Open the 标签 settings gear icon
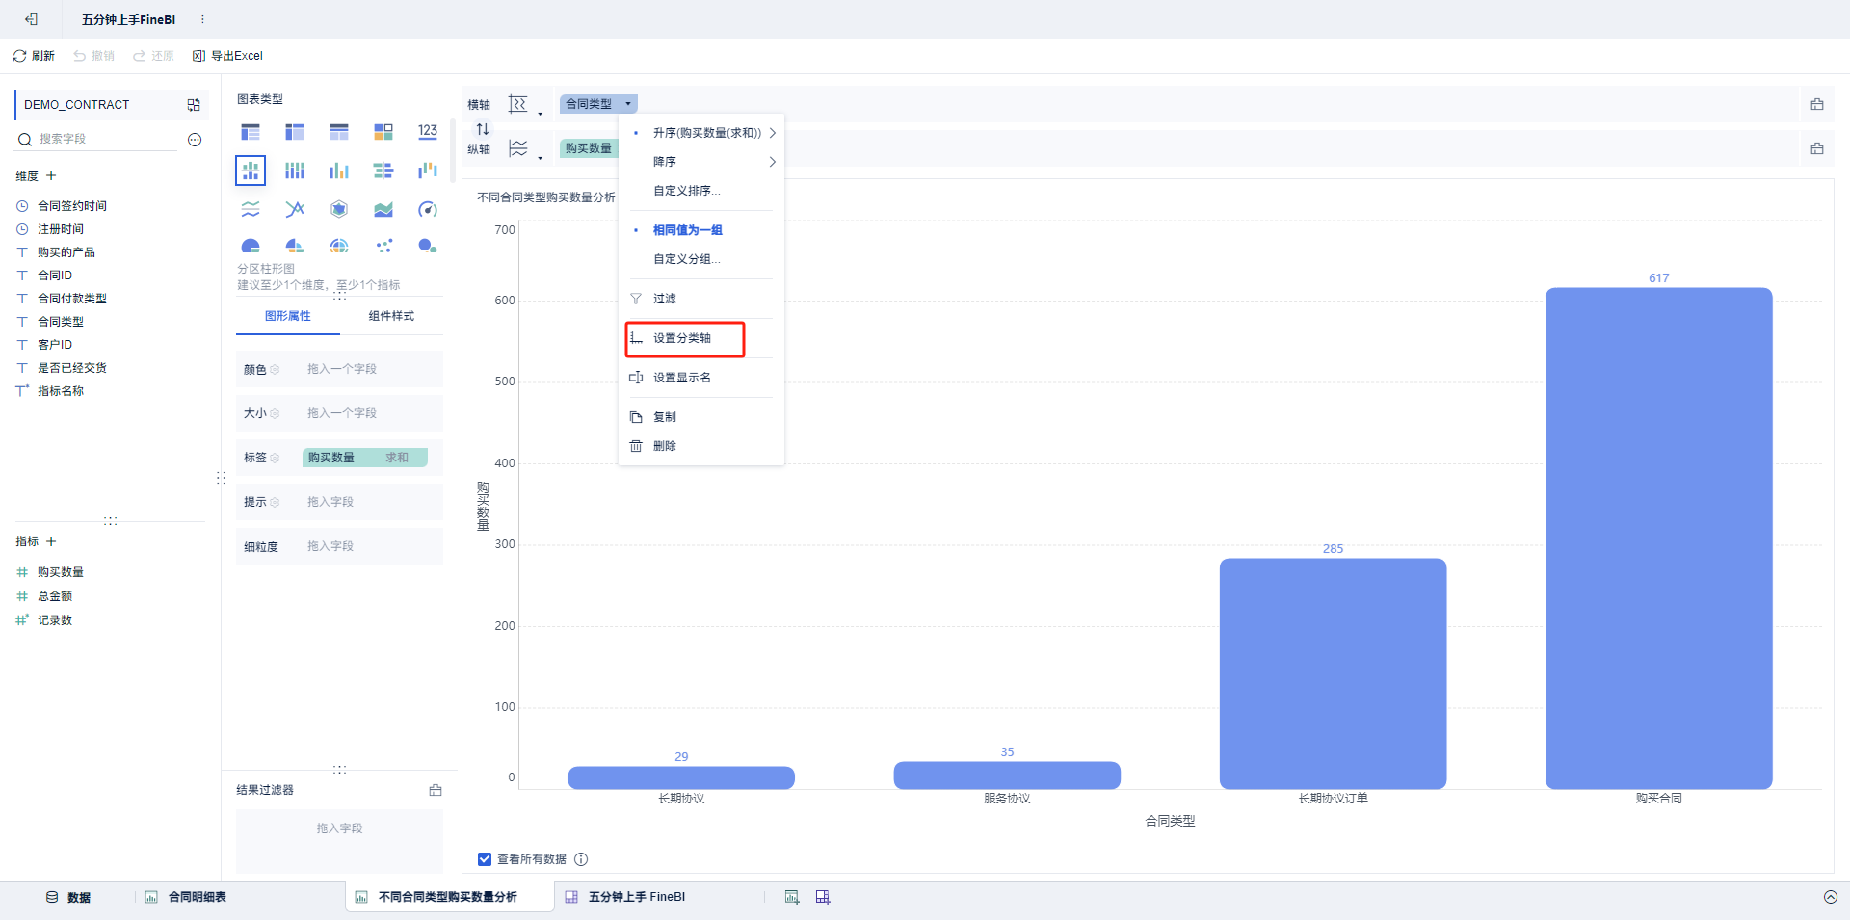 pos(275,459)
